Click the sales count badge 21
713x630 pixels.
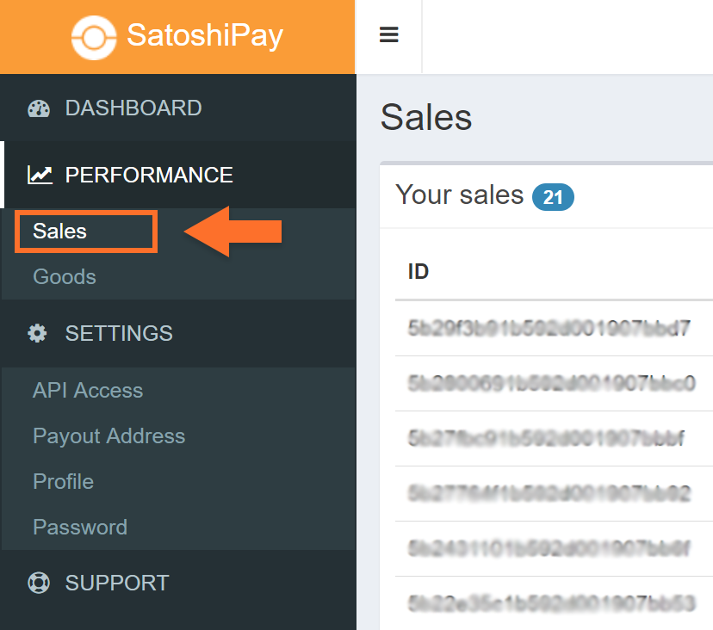coord(553,198)
